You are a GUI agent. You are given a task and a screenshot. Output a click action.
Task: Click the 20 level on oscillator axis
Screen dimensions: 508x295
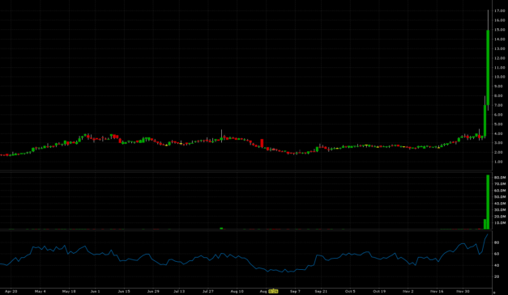[496, 276]
